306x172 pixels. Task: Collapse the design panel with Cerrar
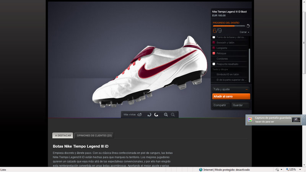click(244, 32)
